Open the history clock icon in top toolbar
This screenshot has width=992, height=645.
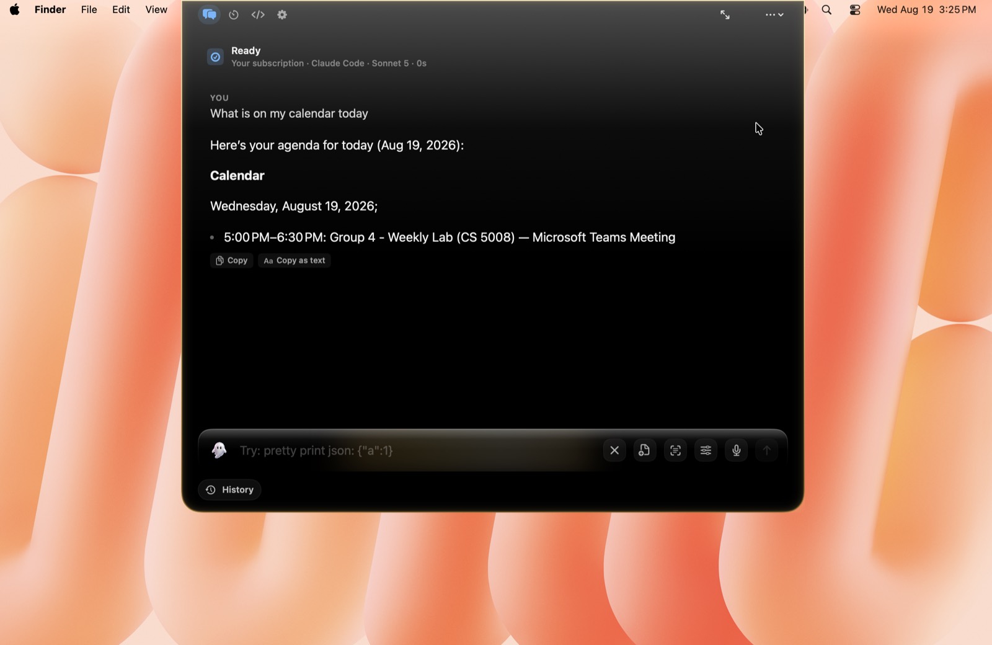[234, 15]
